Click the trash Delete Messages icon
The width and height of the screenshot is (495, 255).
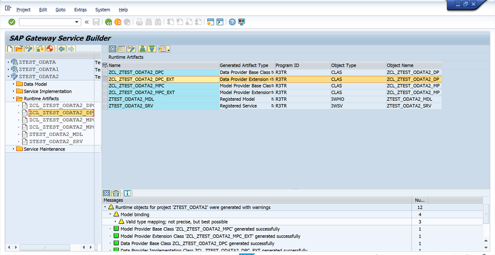click(116, 193)
